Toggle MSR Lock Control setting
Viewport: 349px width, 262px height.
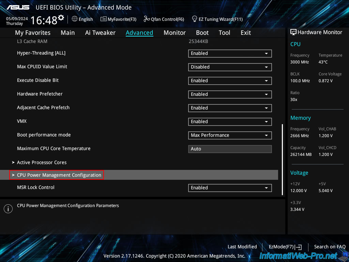[x=230, y=188]
